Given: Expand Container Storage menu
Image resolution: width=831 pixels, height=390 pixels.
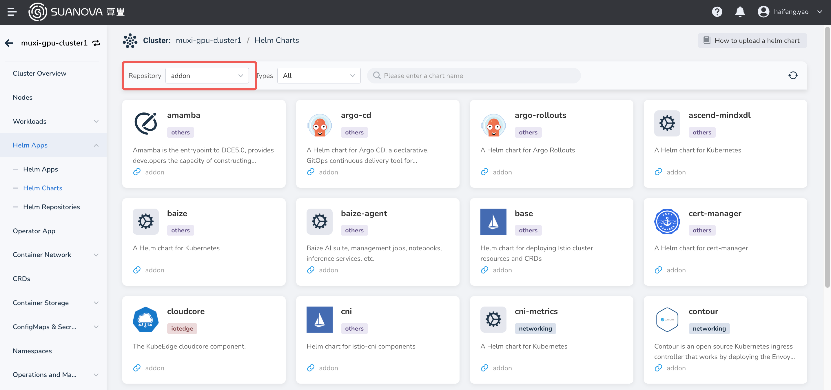Looking at the screenshot, I should (53, 302).
